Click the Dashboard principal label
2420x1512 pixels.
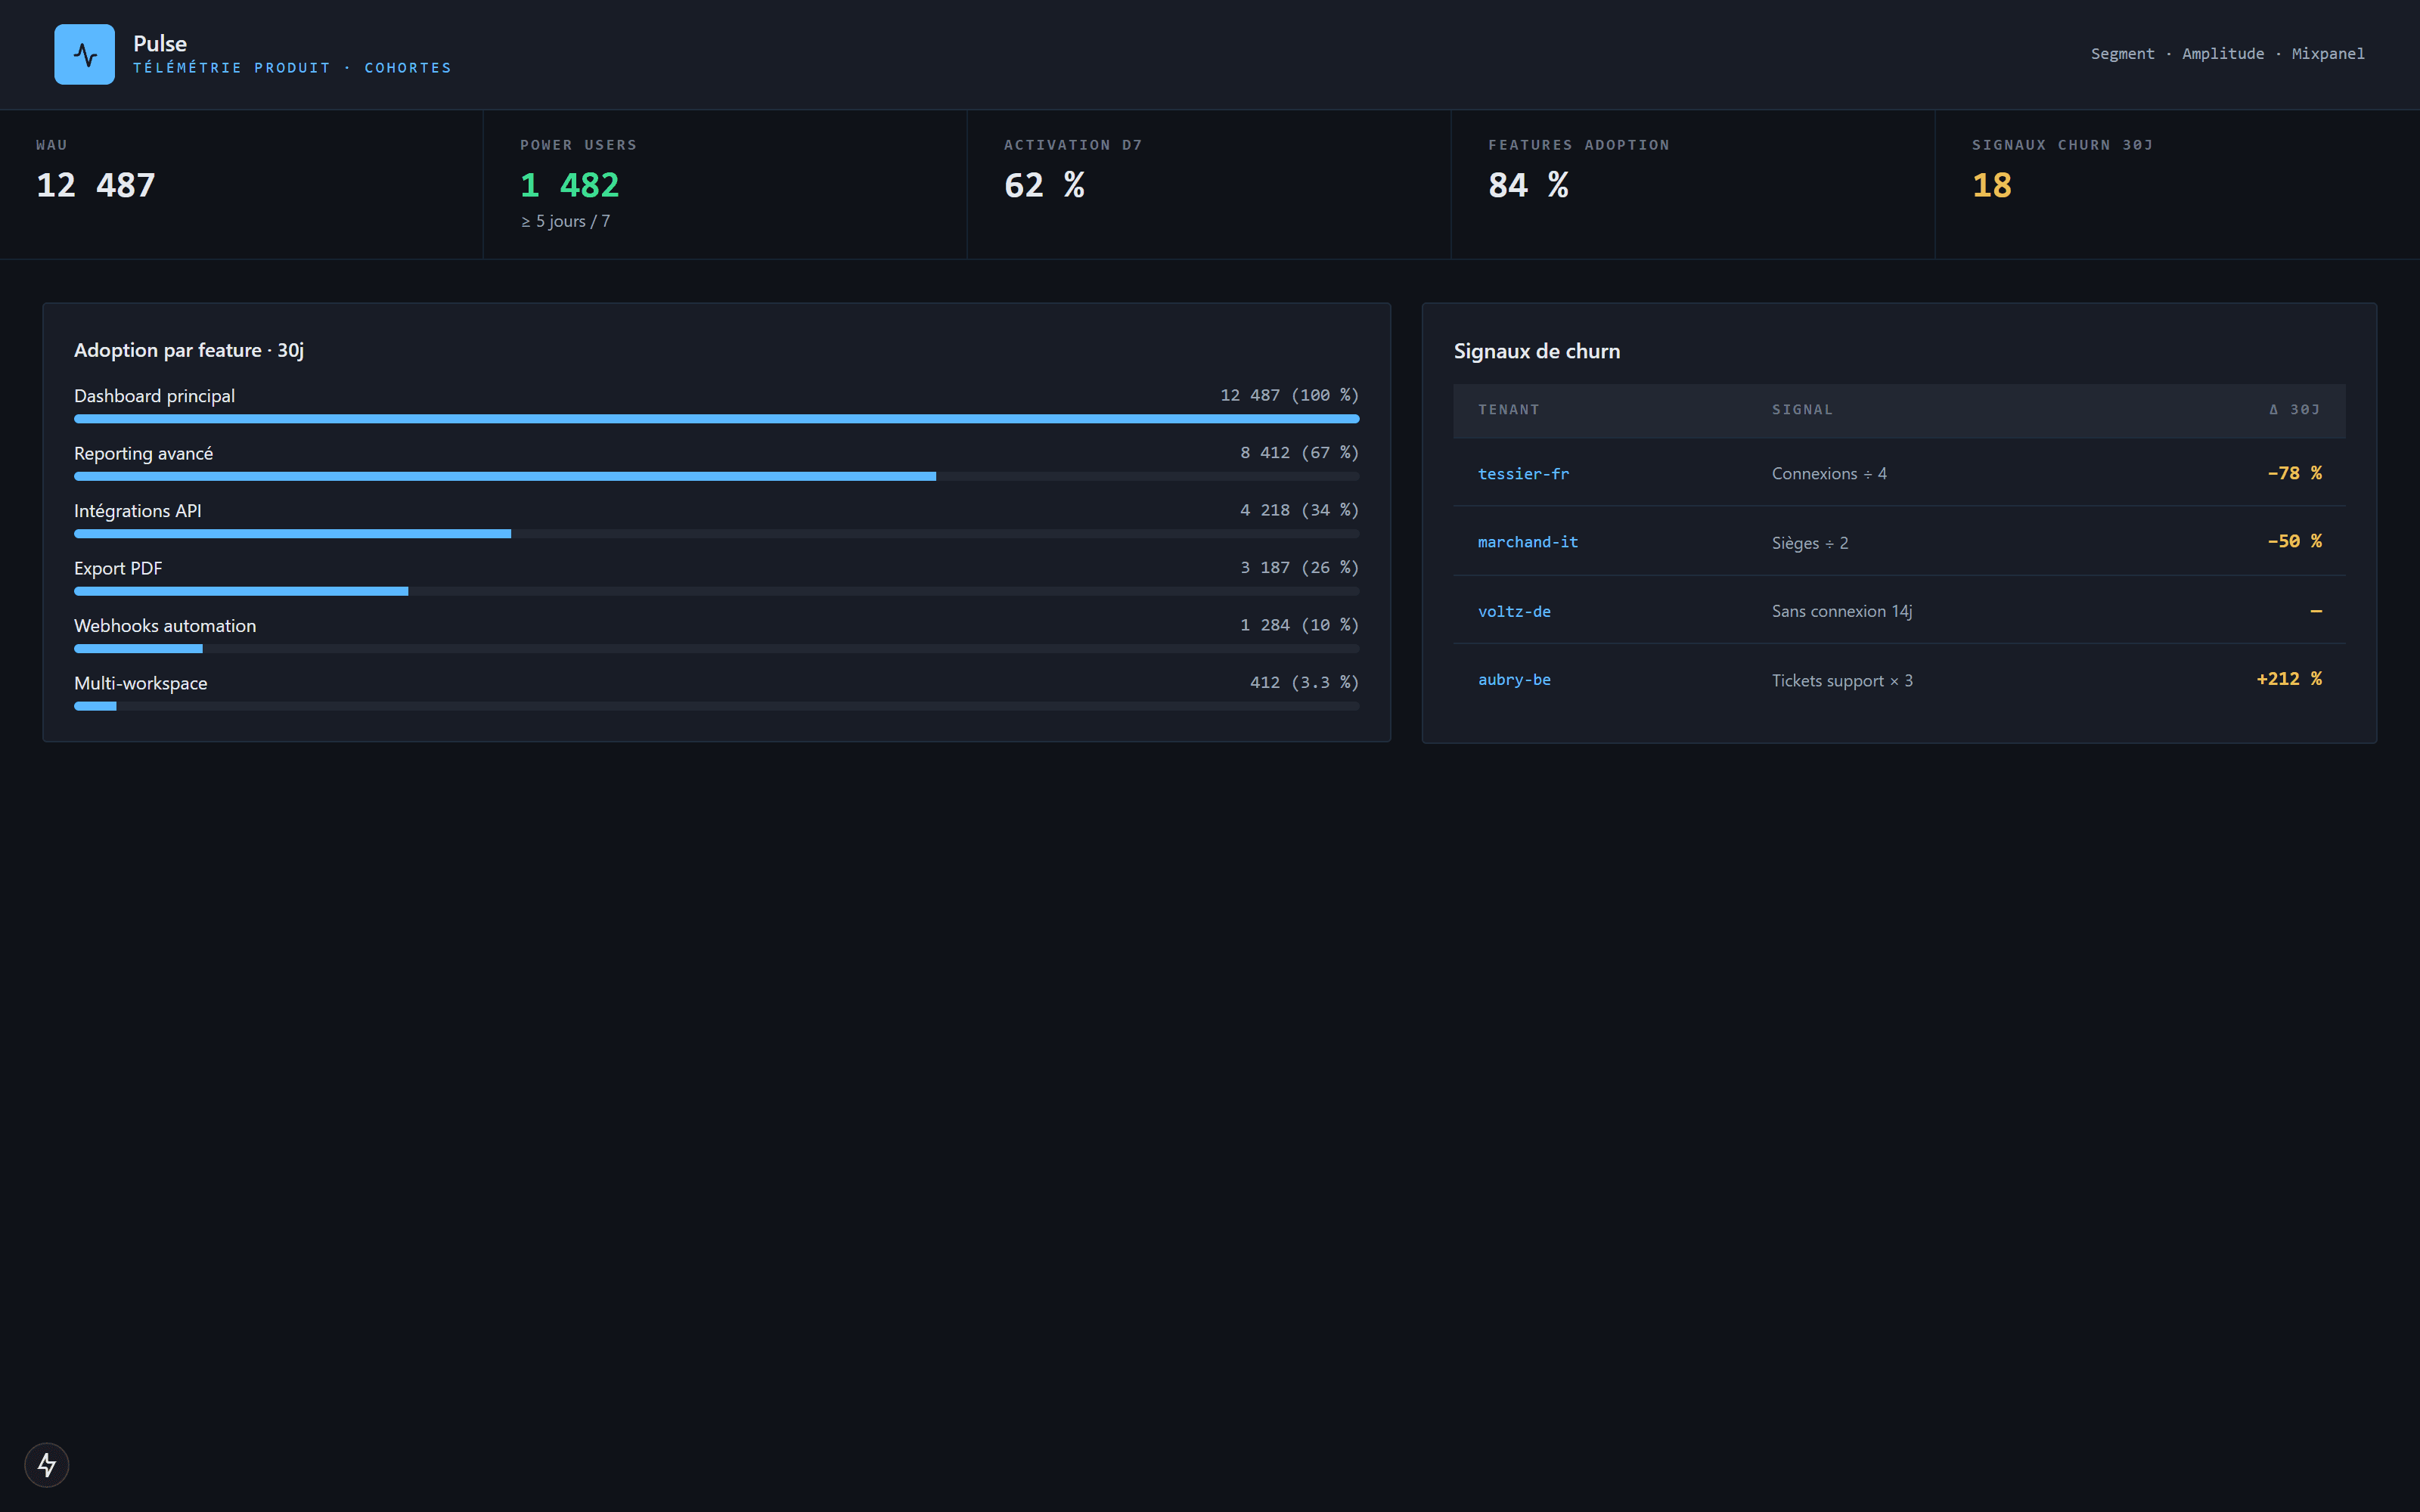point(154,396)
